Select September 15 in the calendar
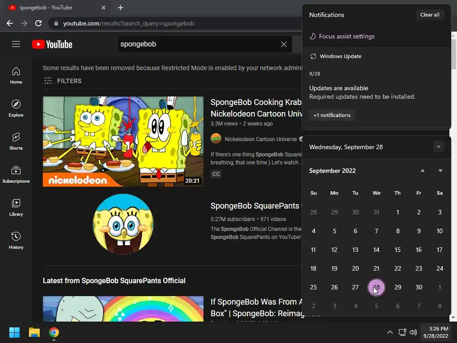 (x=398, y=250)
